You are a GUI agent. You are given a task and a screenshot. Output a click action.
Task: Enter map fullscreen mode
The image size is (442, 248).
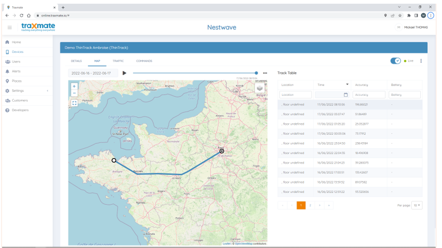(x=74, y=103)
